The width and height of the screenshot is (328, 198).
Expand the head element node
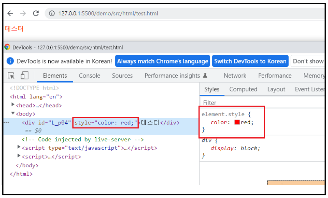pyautogui.click(x=13, y=104)
